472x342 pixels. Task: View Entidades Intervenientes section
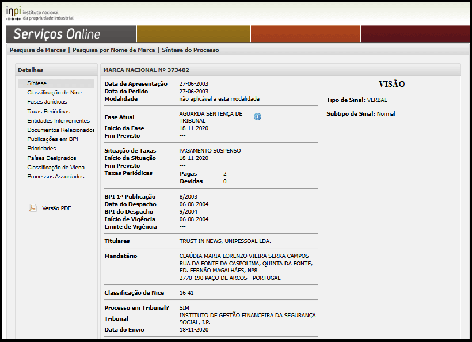pos(58,121)
